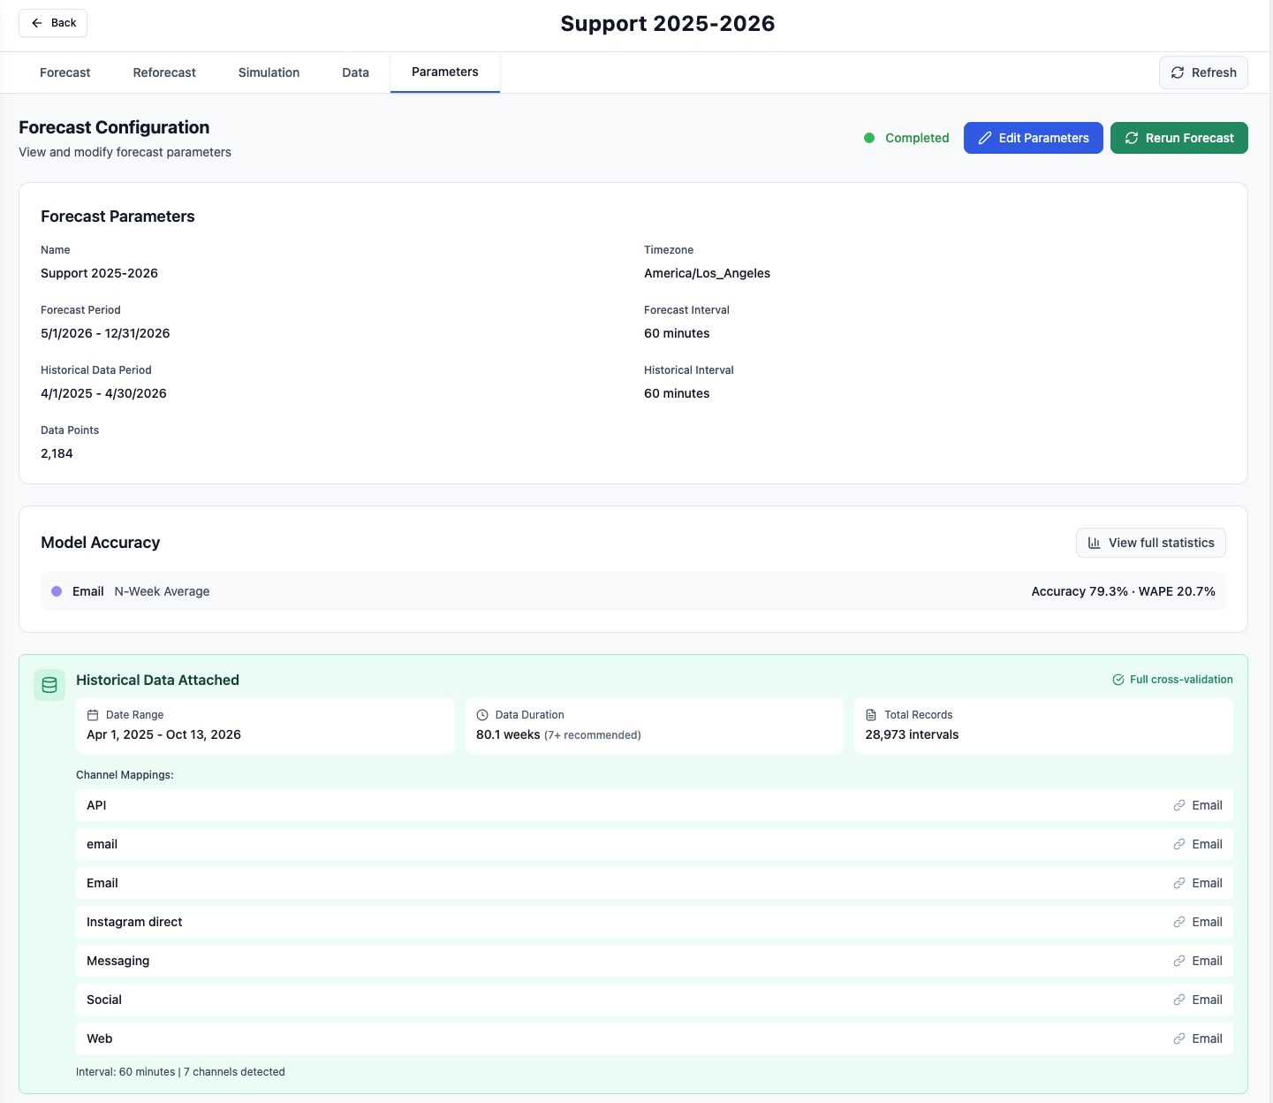The height and width of the screenshot is (1103, 1273).
Task: Click historical period 4/1/2025 - 4/30/2026
Action: (103, 393)
